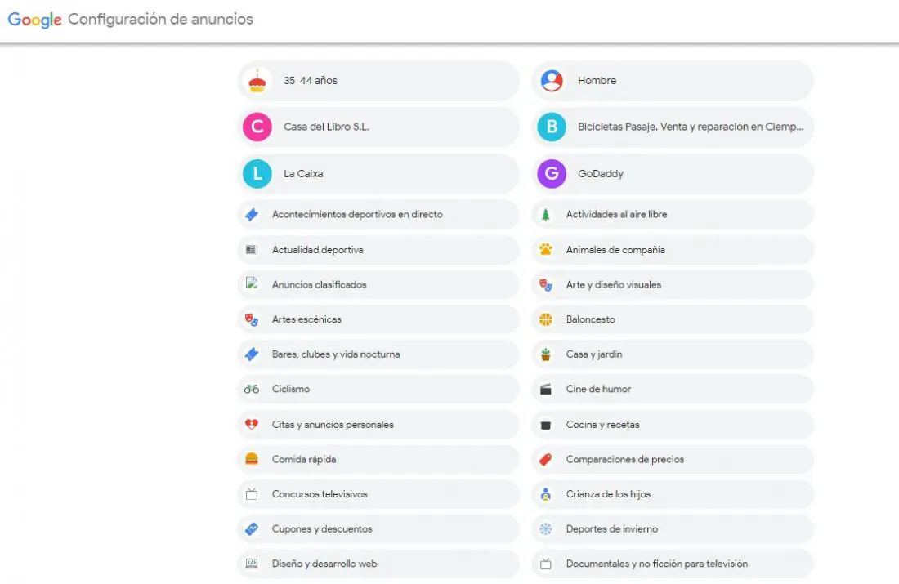
Task: Click the paw icon for Animales de compañía
Action: (x=546, y=249)
